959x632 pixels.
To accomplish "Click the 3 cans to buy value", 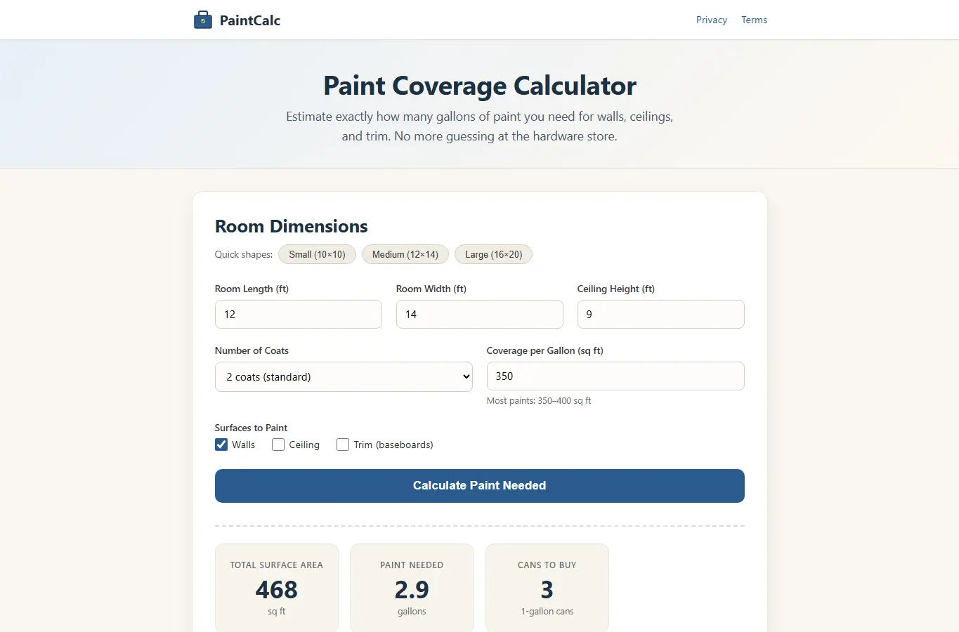I will click(x=547, y=590).
